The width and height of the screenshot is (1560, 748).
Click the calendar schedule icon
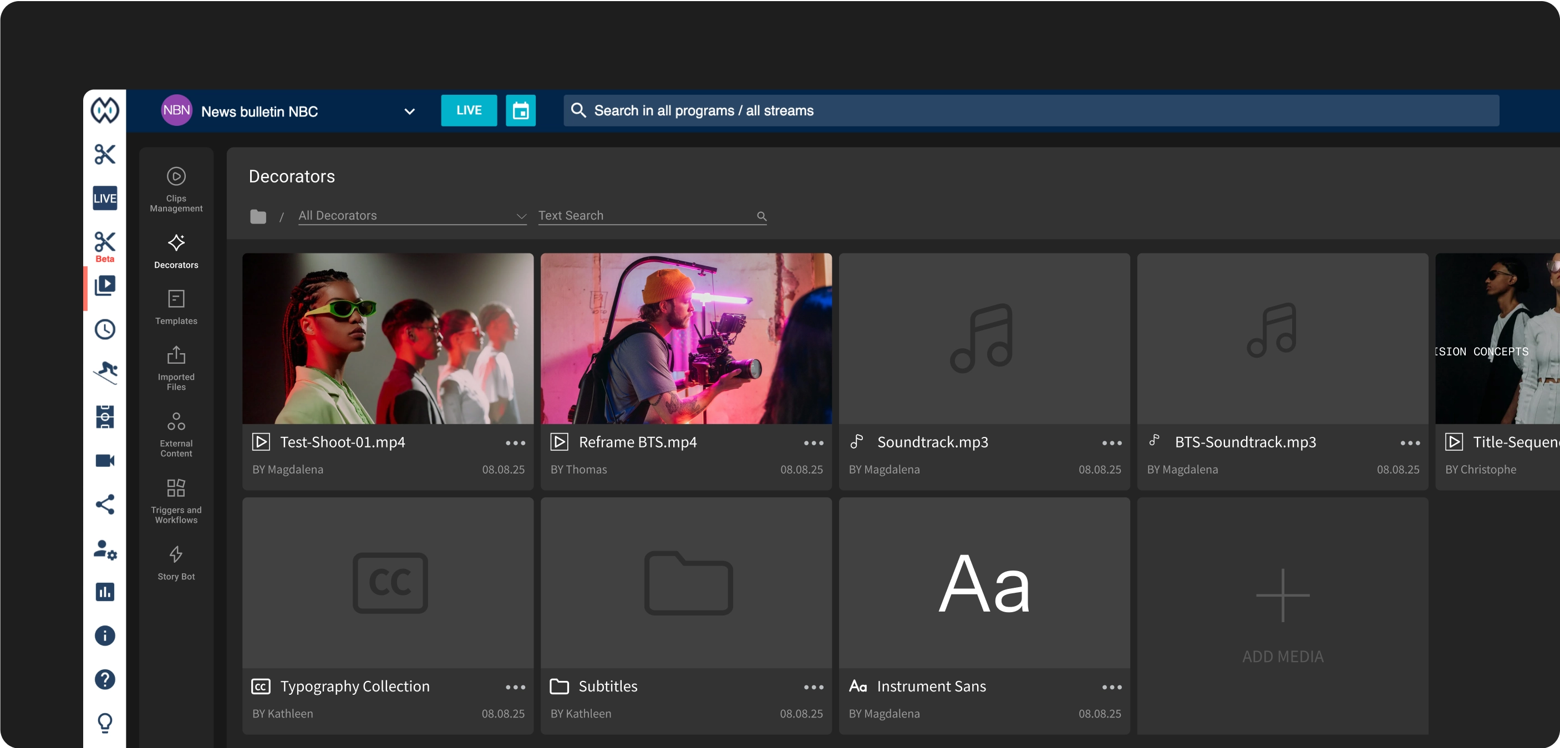tap(520, 111)
